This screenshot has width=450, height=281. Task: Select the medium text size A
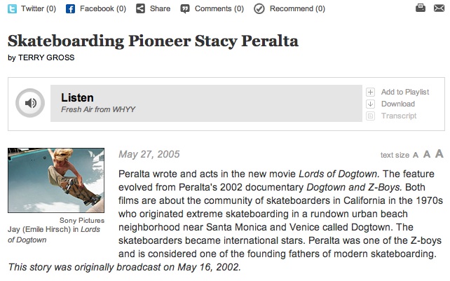click(426, 155)
